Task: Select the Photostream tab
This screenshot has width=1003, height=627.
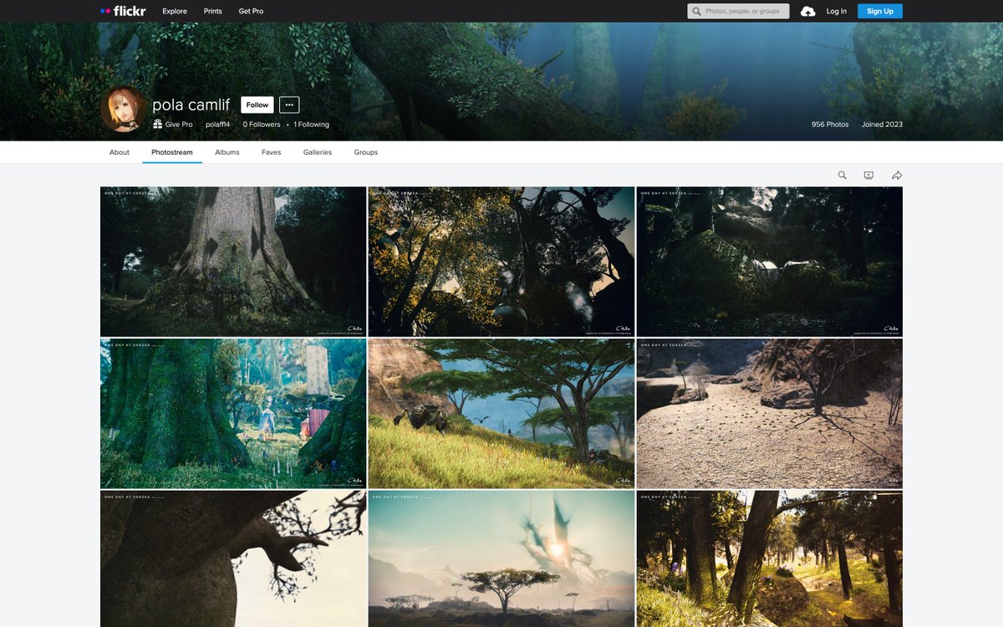Action: click(x=172, y=152)
